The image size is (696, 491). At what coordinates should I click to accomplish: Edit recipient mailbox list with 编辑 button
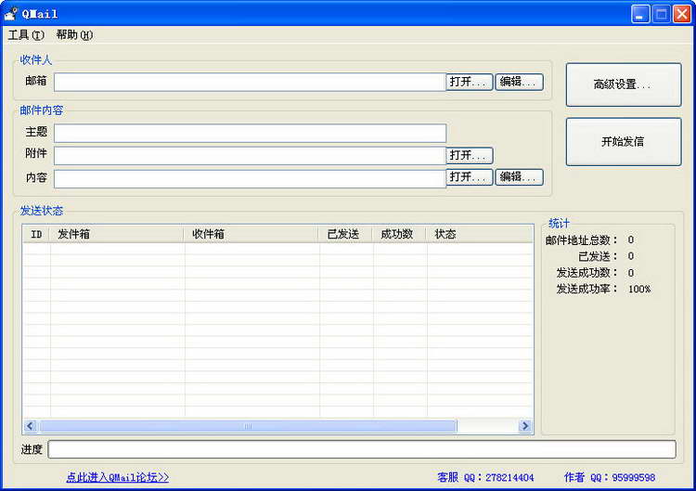pos(520,82)
